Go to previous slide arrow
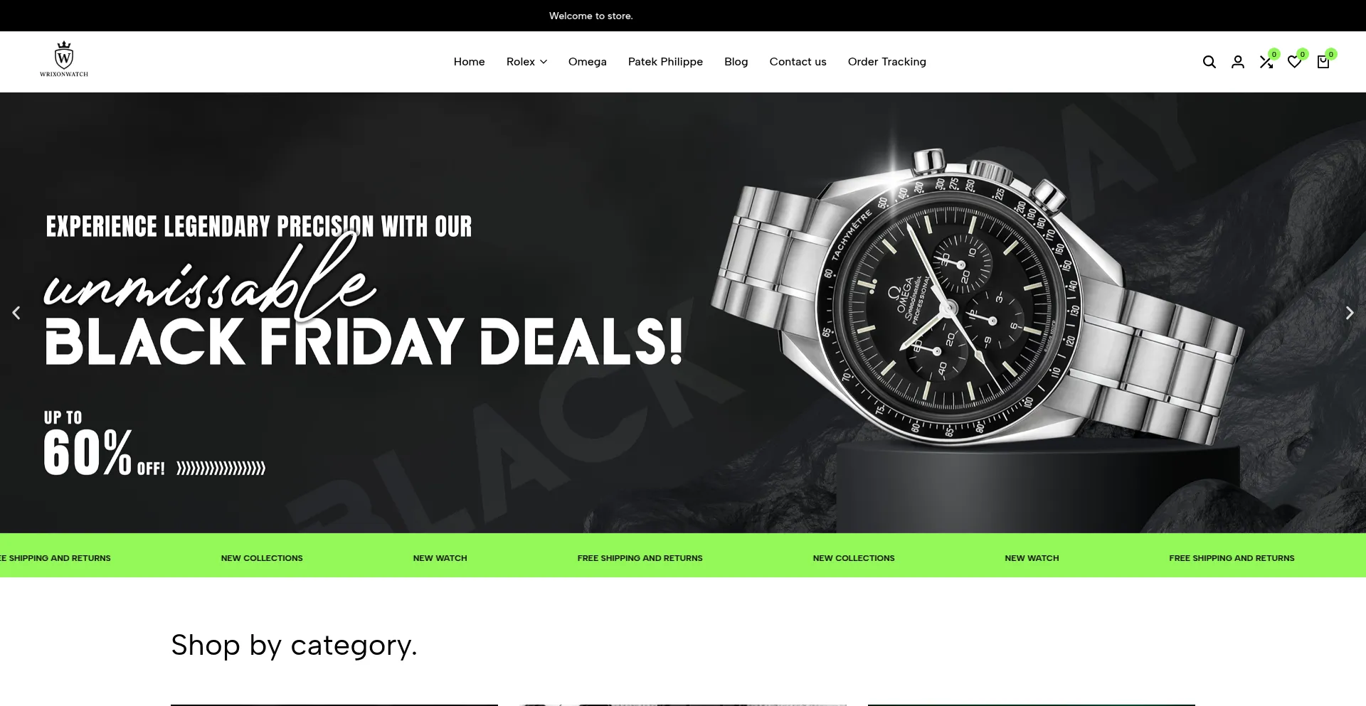This screenshot has height=706, width=1366. [x=16, y=313]
